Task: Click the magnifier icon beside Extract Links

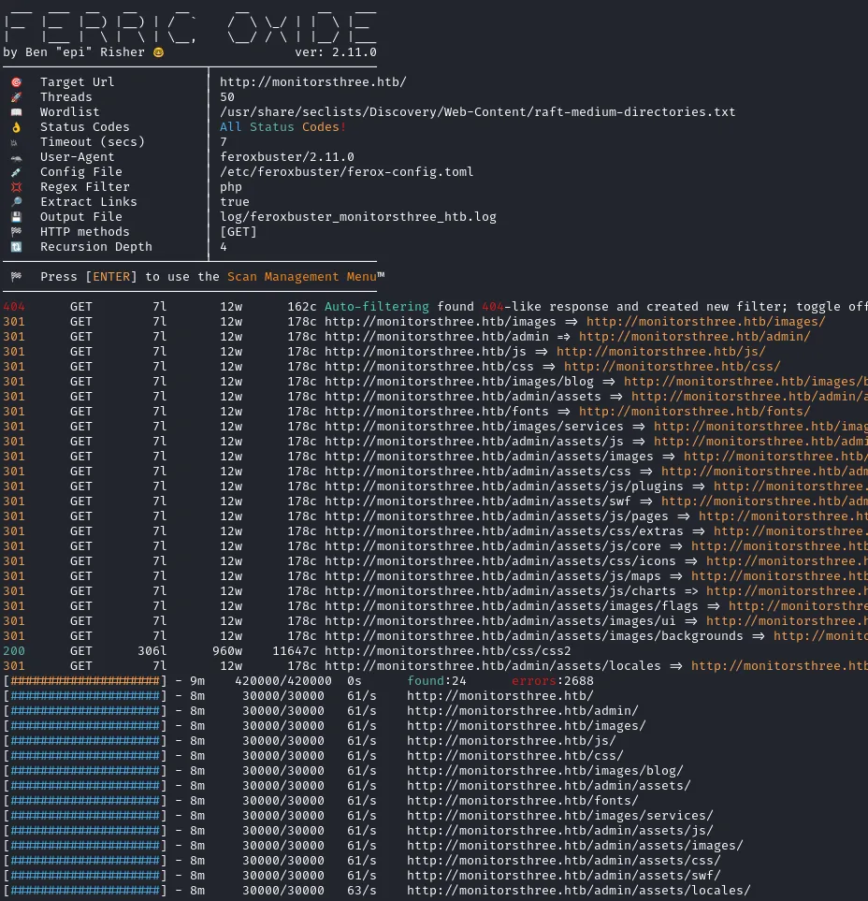Action: pos(16,202)
